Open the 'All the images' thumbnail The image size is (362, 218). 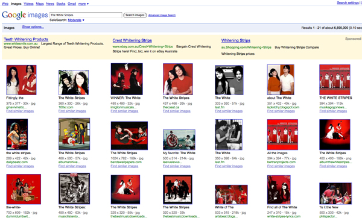tap(282, 134)
